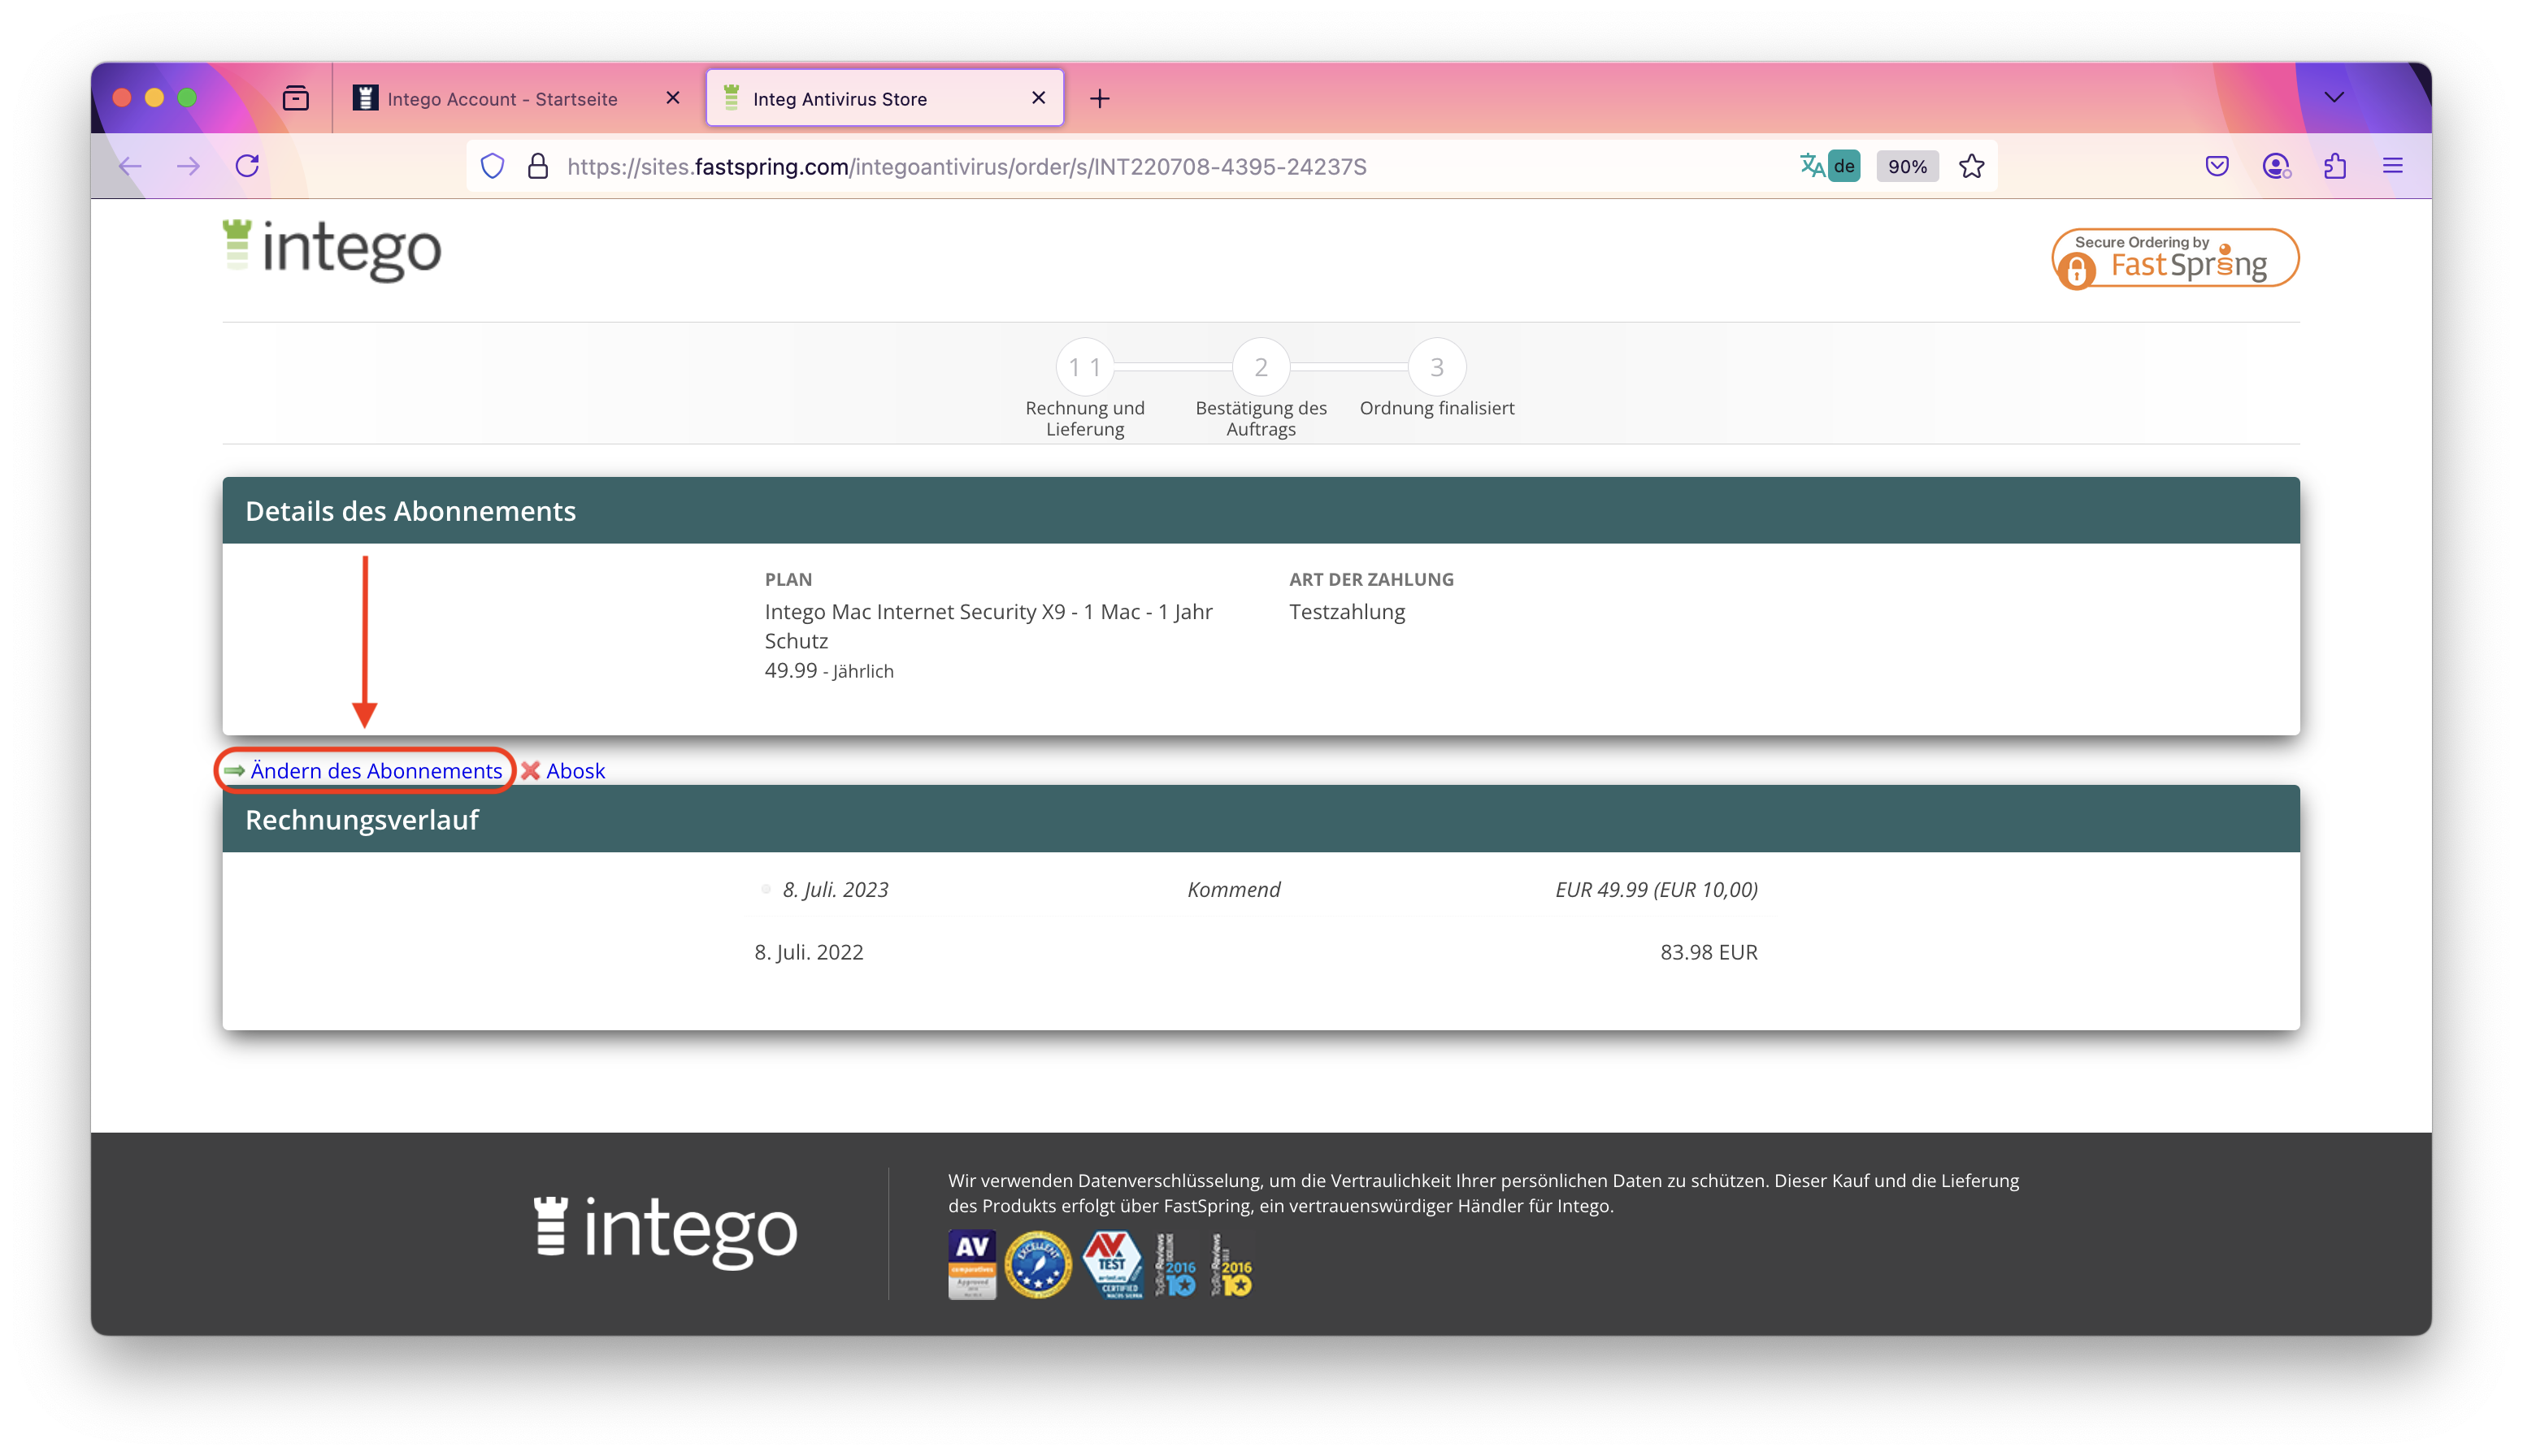Click the blue 2016 Top Ten Reviews badge
This screenshot has height=1456, width=2523.
tap(1175, 1264)
